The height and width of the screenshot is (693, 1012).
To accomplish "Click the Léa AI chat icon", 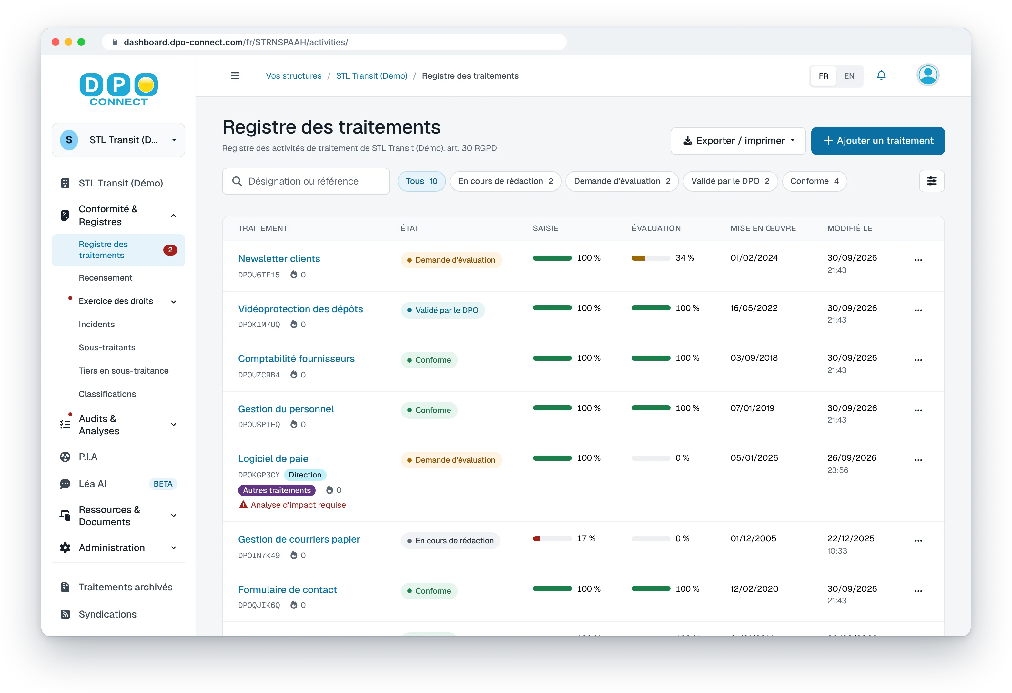I will 65,484.
